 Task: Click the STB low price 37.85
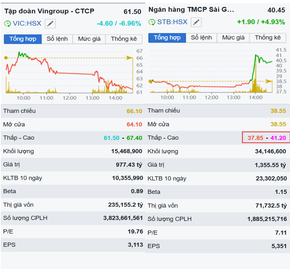[x=255, y=138]
